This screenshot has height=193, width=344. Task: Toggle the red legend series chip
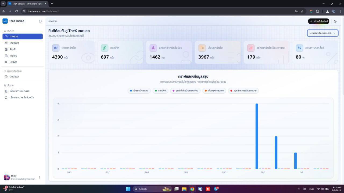click(243, 91)
